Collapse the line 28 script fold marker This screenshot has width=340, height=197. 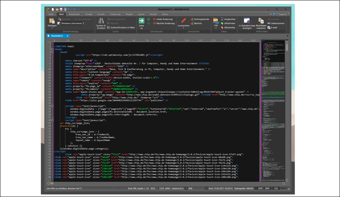(53, 120)
